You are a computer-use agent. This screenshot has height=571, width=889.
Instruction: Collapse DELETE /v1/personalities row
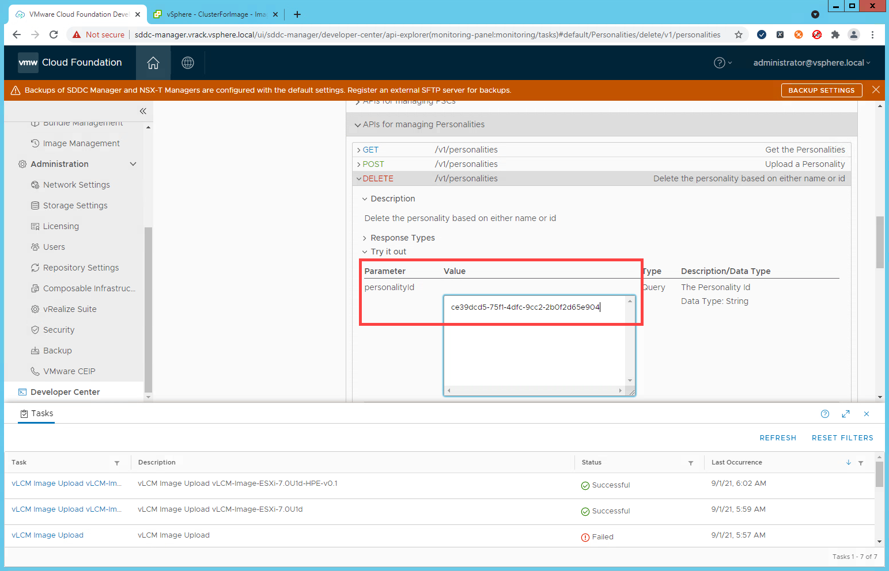pos(602,178)
